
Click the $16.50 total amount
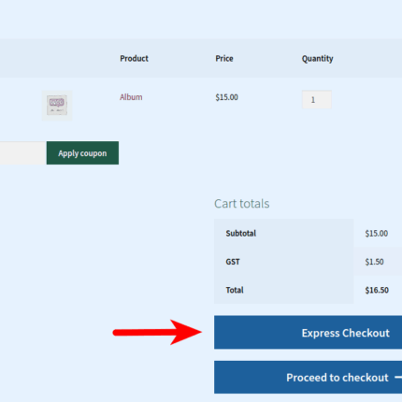pyautogui.click(x=377, y=290)
